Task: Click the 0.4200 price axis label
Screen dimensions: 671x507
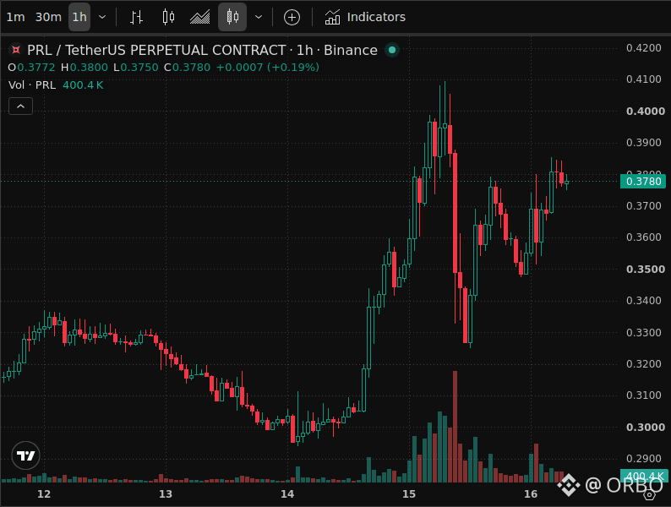Action: pyautogui.click(x=644, y=48)
